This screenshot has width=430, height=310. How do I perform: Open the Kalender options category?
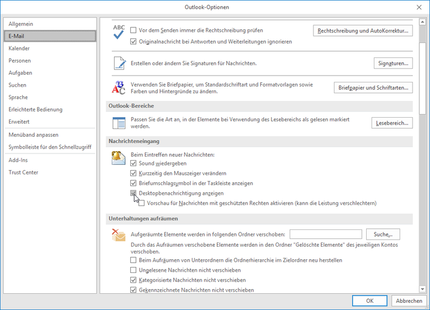coord(50,48)
